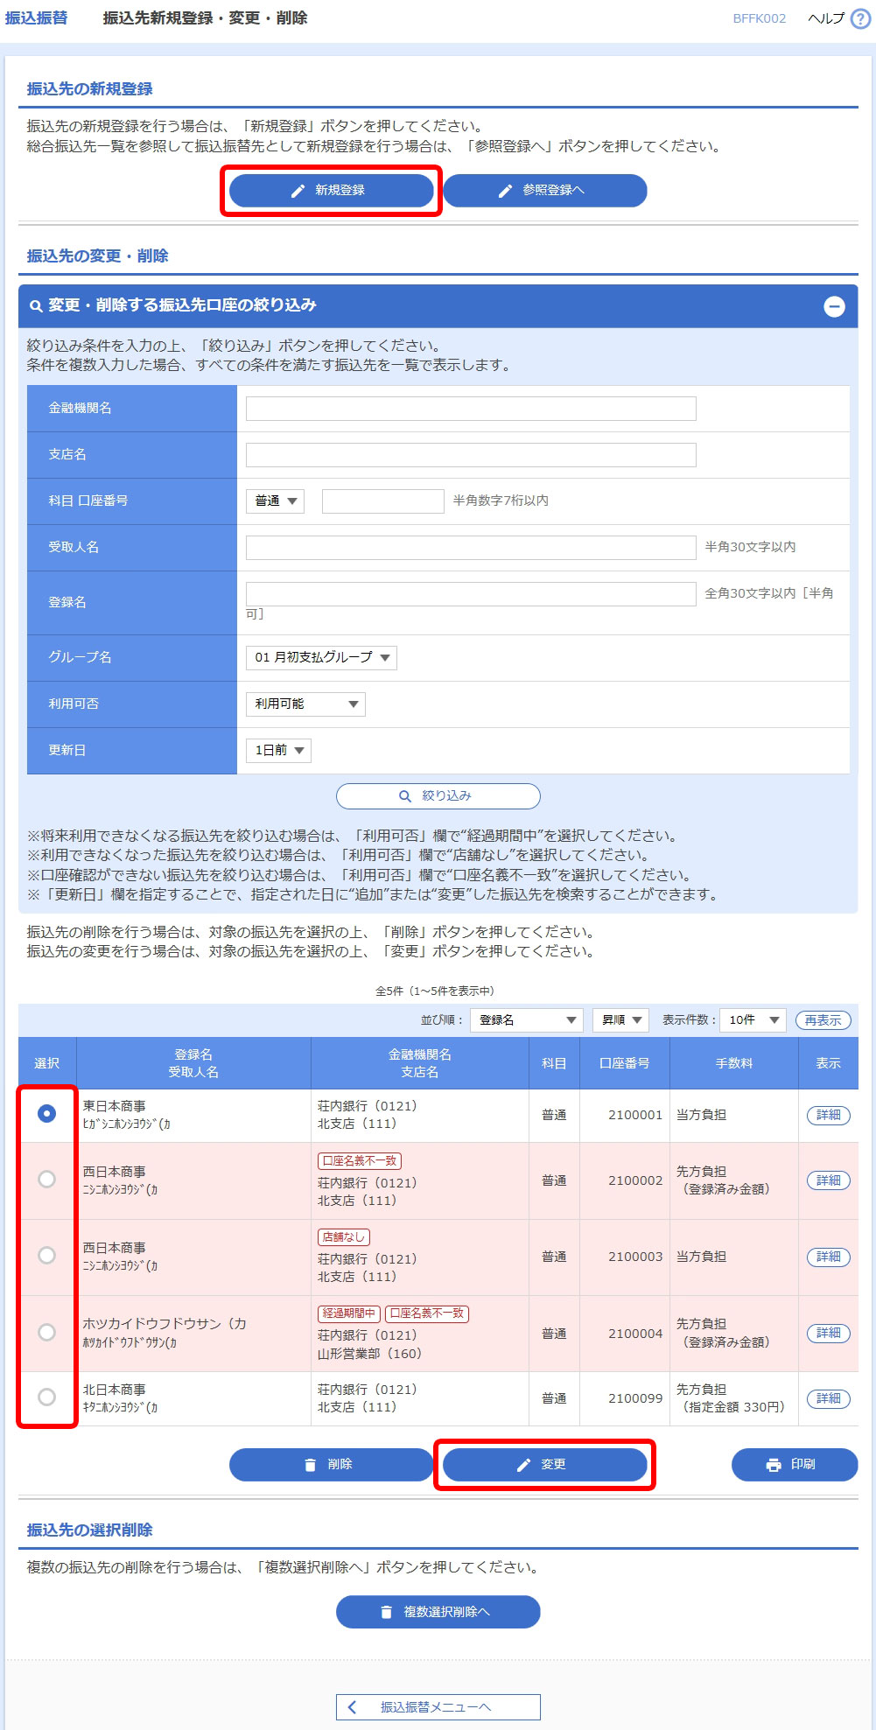876x1730 pixels.
Task: Focus the 支店名 input field
Action: tap(471, 455)
